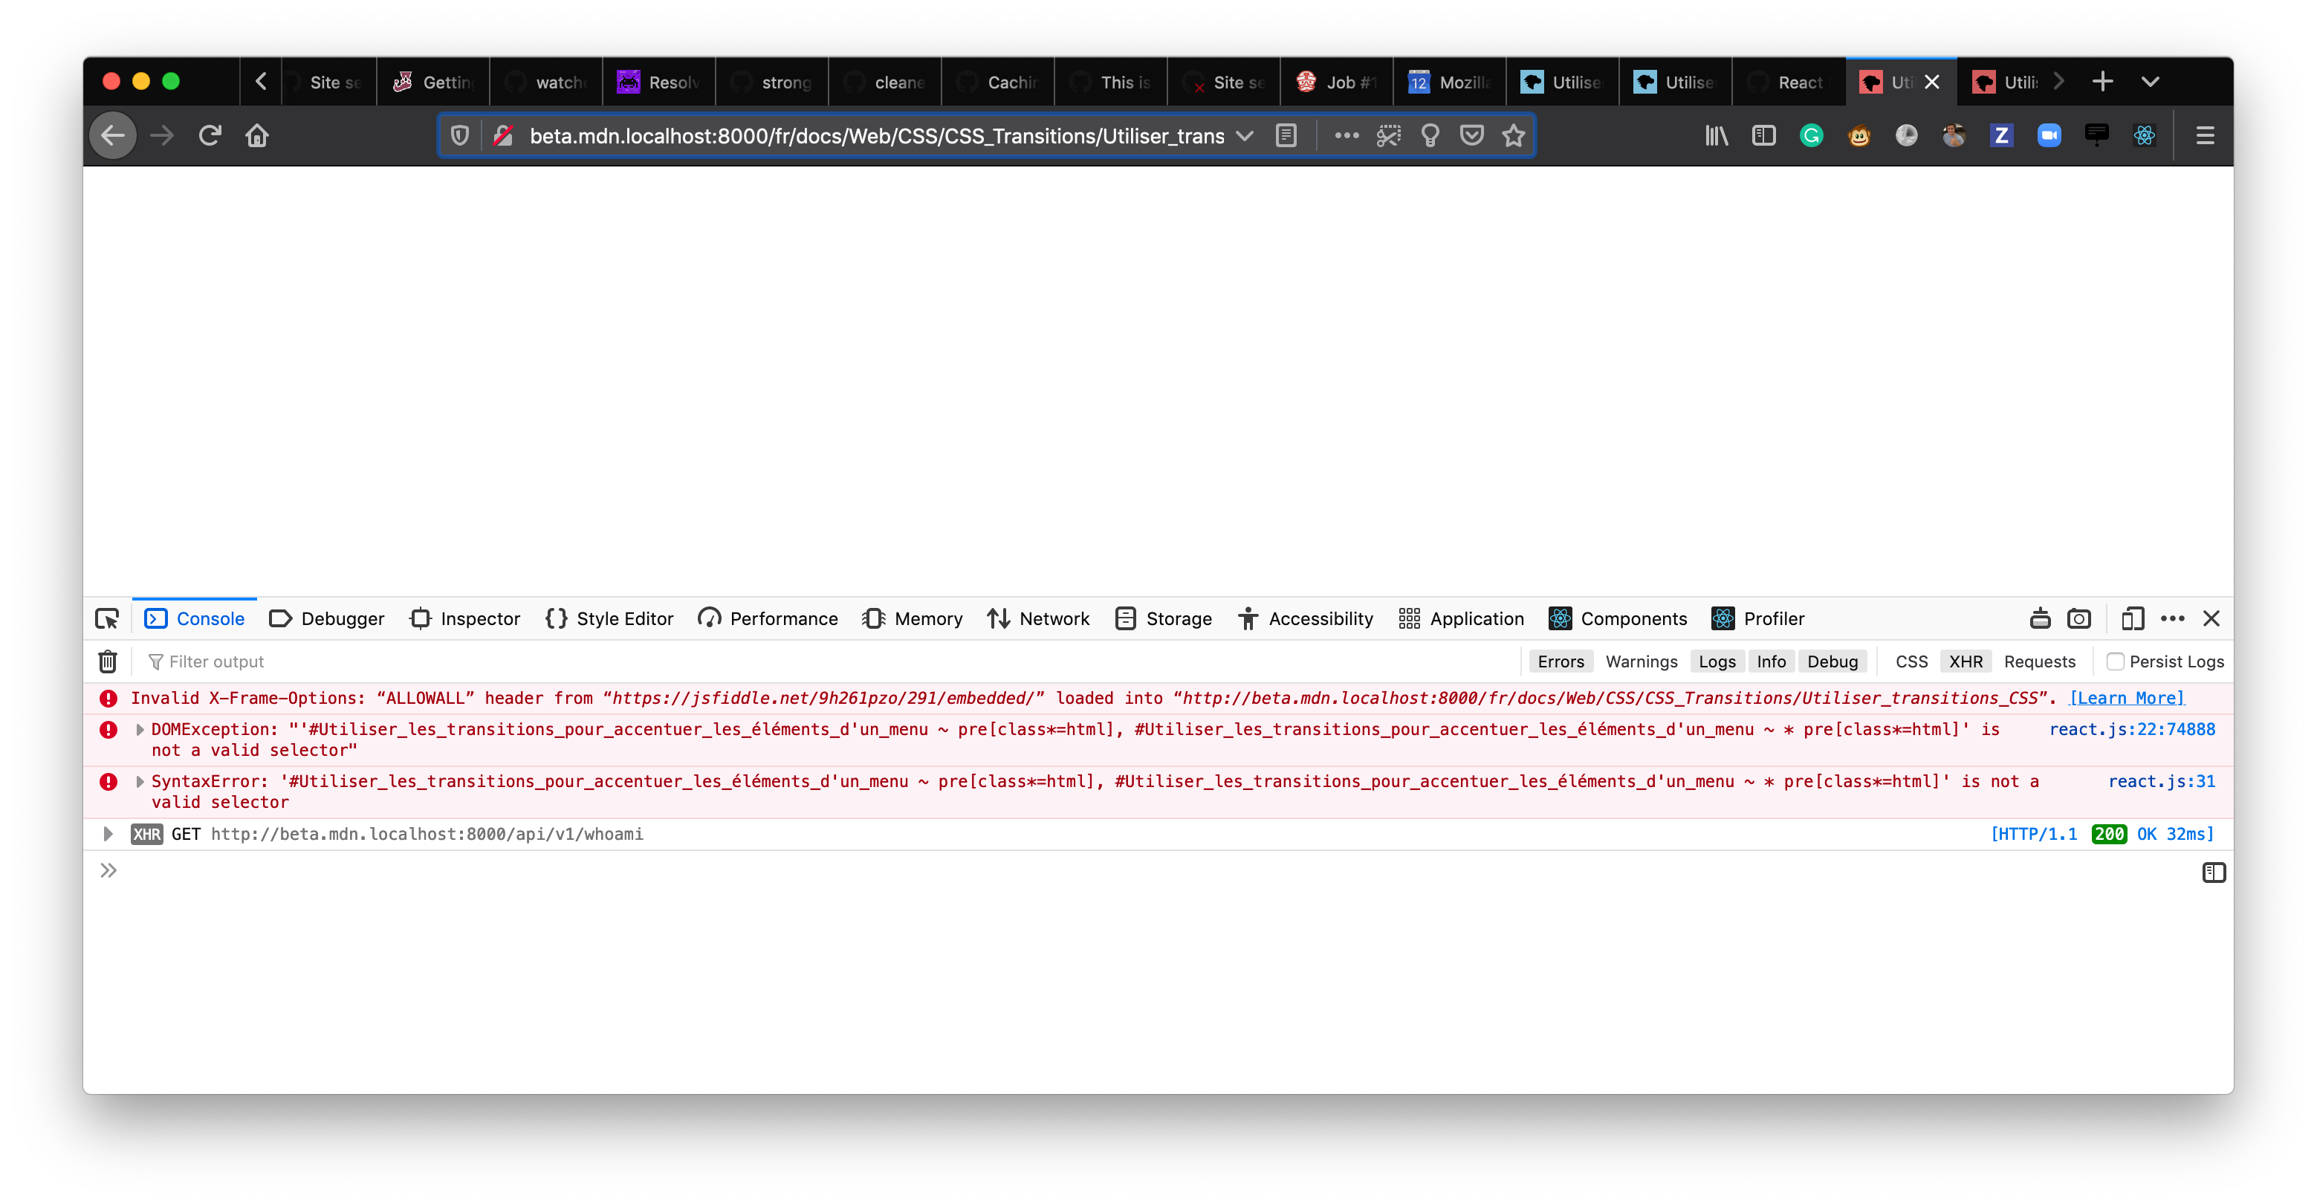Toggle the Logs filter
The image size is (2317, 1204).
pos(1717,661)
